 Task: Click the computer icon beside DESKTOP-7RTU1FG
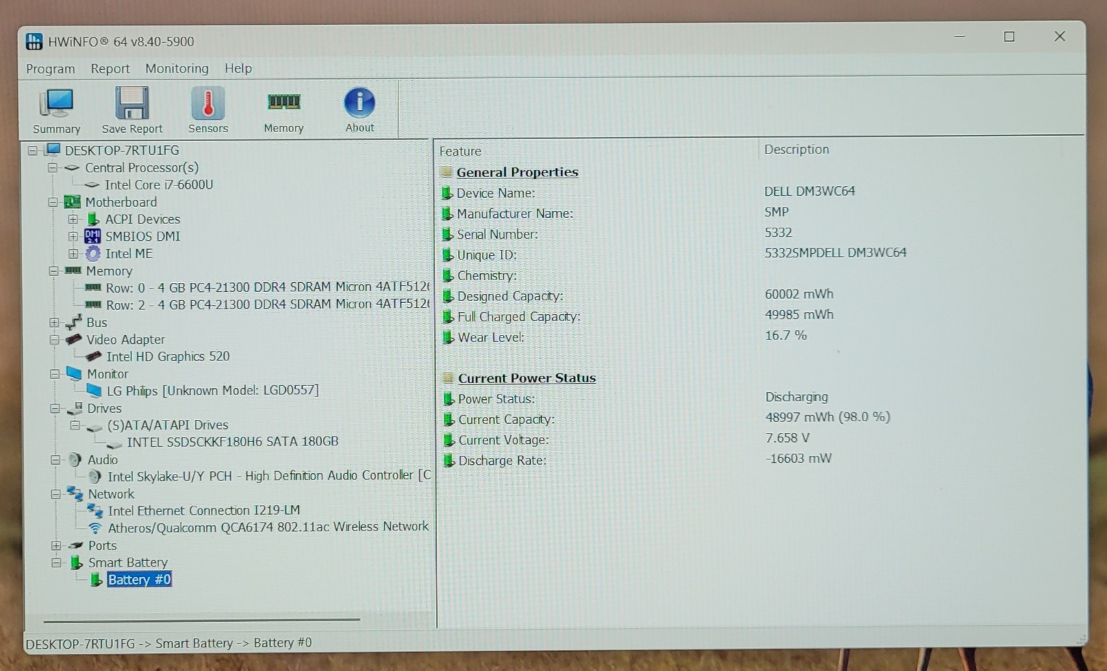[x=53, y=149]
